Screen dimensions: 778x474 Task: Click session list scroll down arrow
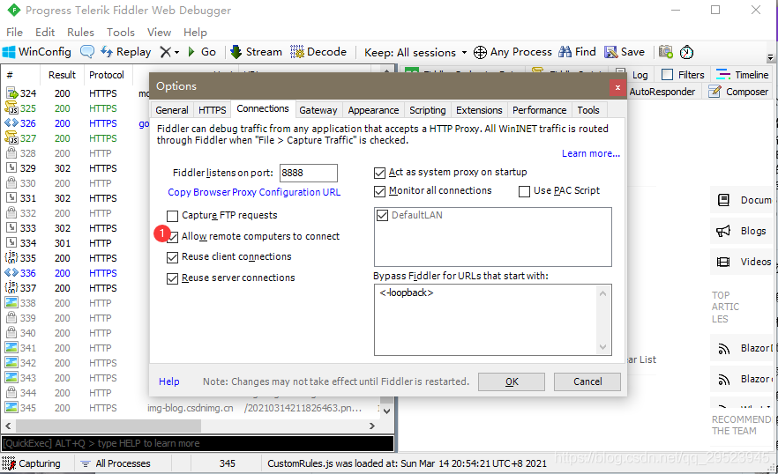(x=387, y=411)
